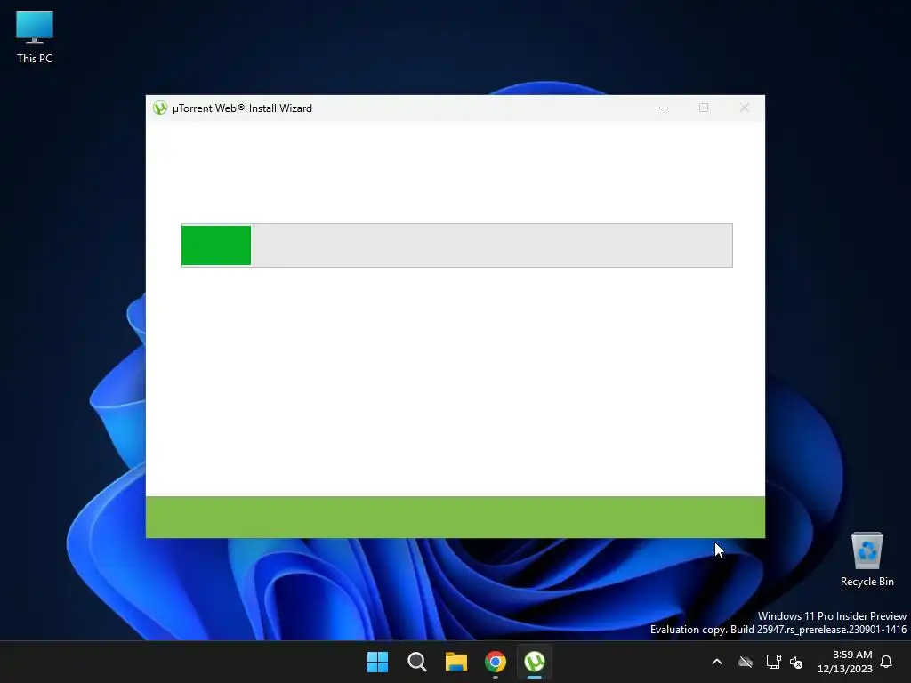
Task: Click the muted volume tray icon
Action: 796,662
